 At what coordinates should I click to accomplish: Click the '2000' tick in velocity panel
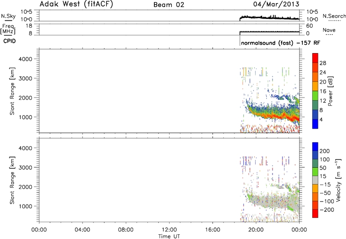[26, 187]
